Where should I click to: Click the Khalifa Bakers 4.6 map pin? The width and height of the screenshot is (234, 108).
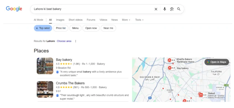point(171,60)
